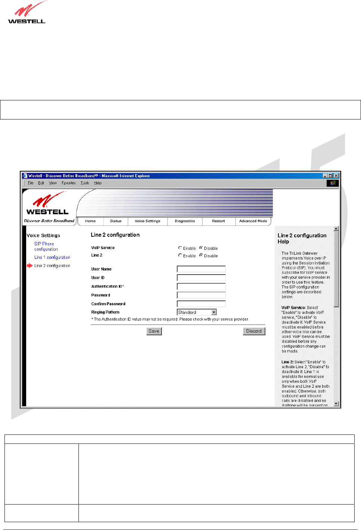Open SIP Phone configuration link
361x530 pixels.
point(46,246)
